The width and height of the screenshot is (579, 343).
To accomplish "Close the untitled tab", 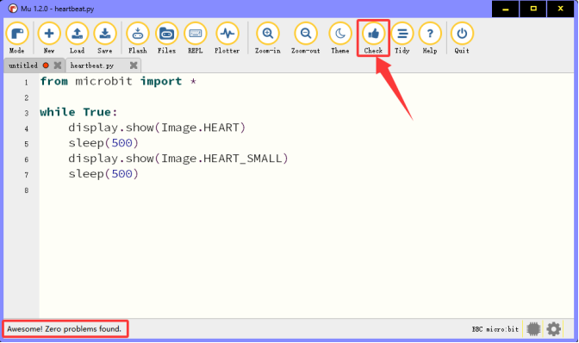I will [58, 65].
